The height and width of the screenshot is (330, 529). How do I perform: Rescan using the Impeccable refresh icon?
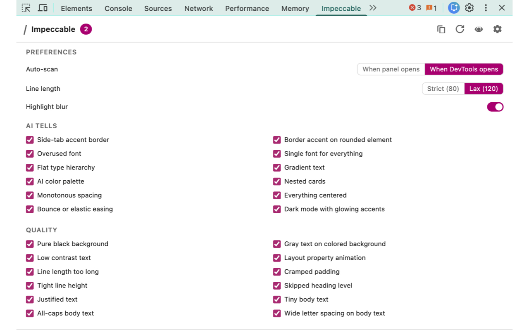coord(460,29)
